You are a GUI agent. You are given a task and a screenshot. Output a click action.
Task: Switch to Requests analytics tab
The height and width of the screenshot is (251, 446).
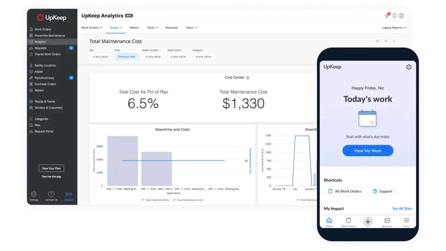click(172, 28)
